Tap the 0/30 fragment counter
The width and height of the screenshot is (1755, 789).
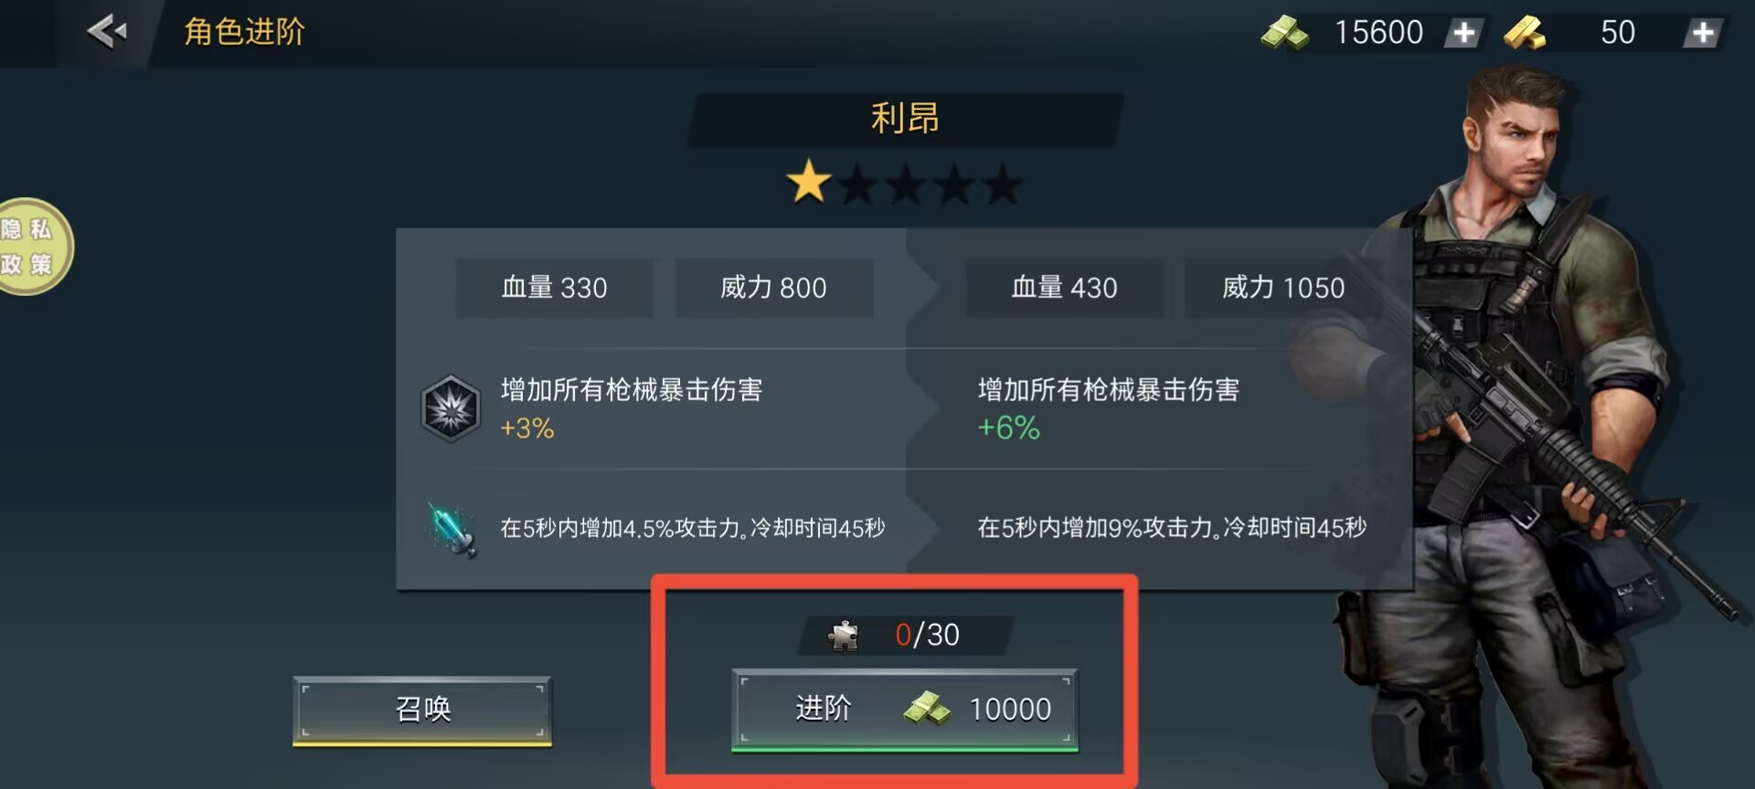(x=927, y=635)
